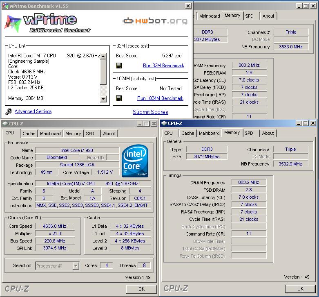Click the wPrime title bar app icon
The image size is (319, 297).
coord(5,6)
